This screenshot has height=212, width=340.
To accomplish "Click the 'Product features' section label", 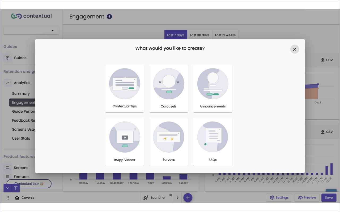I will [x=19, y=157].
